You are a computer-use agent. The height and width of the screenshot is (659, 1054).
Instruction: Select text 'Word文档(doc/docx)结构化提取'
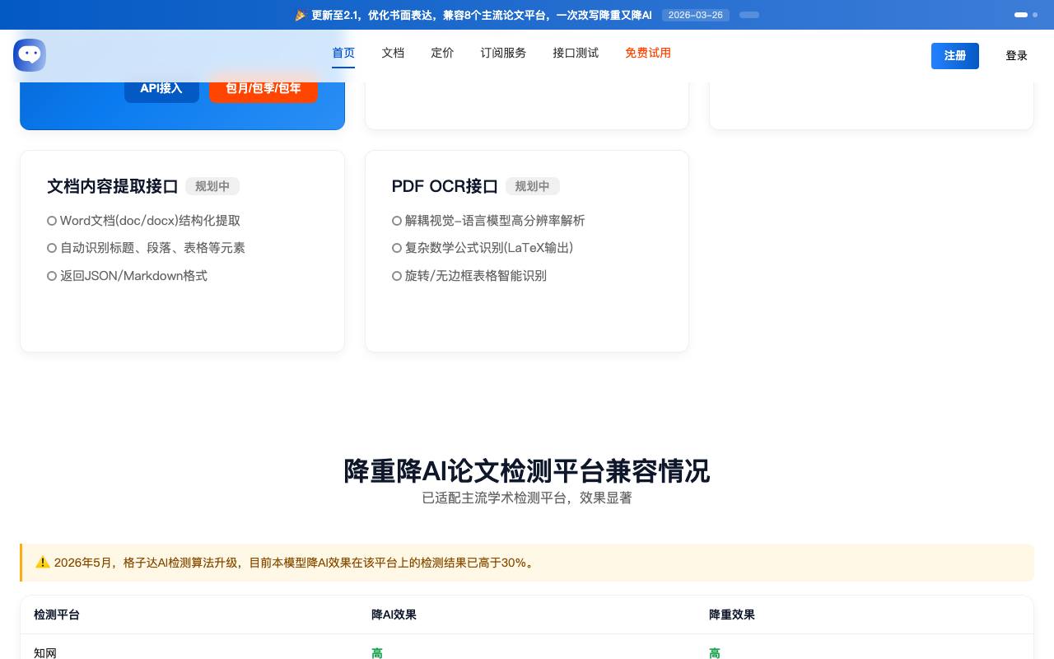click(x=150, y=221)
